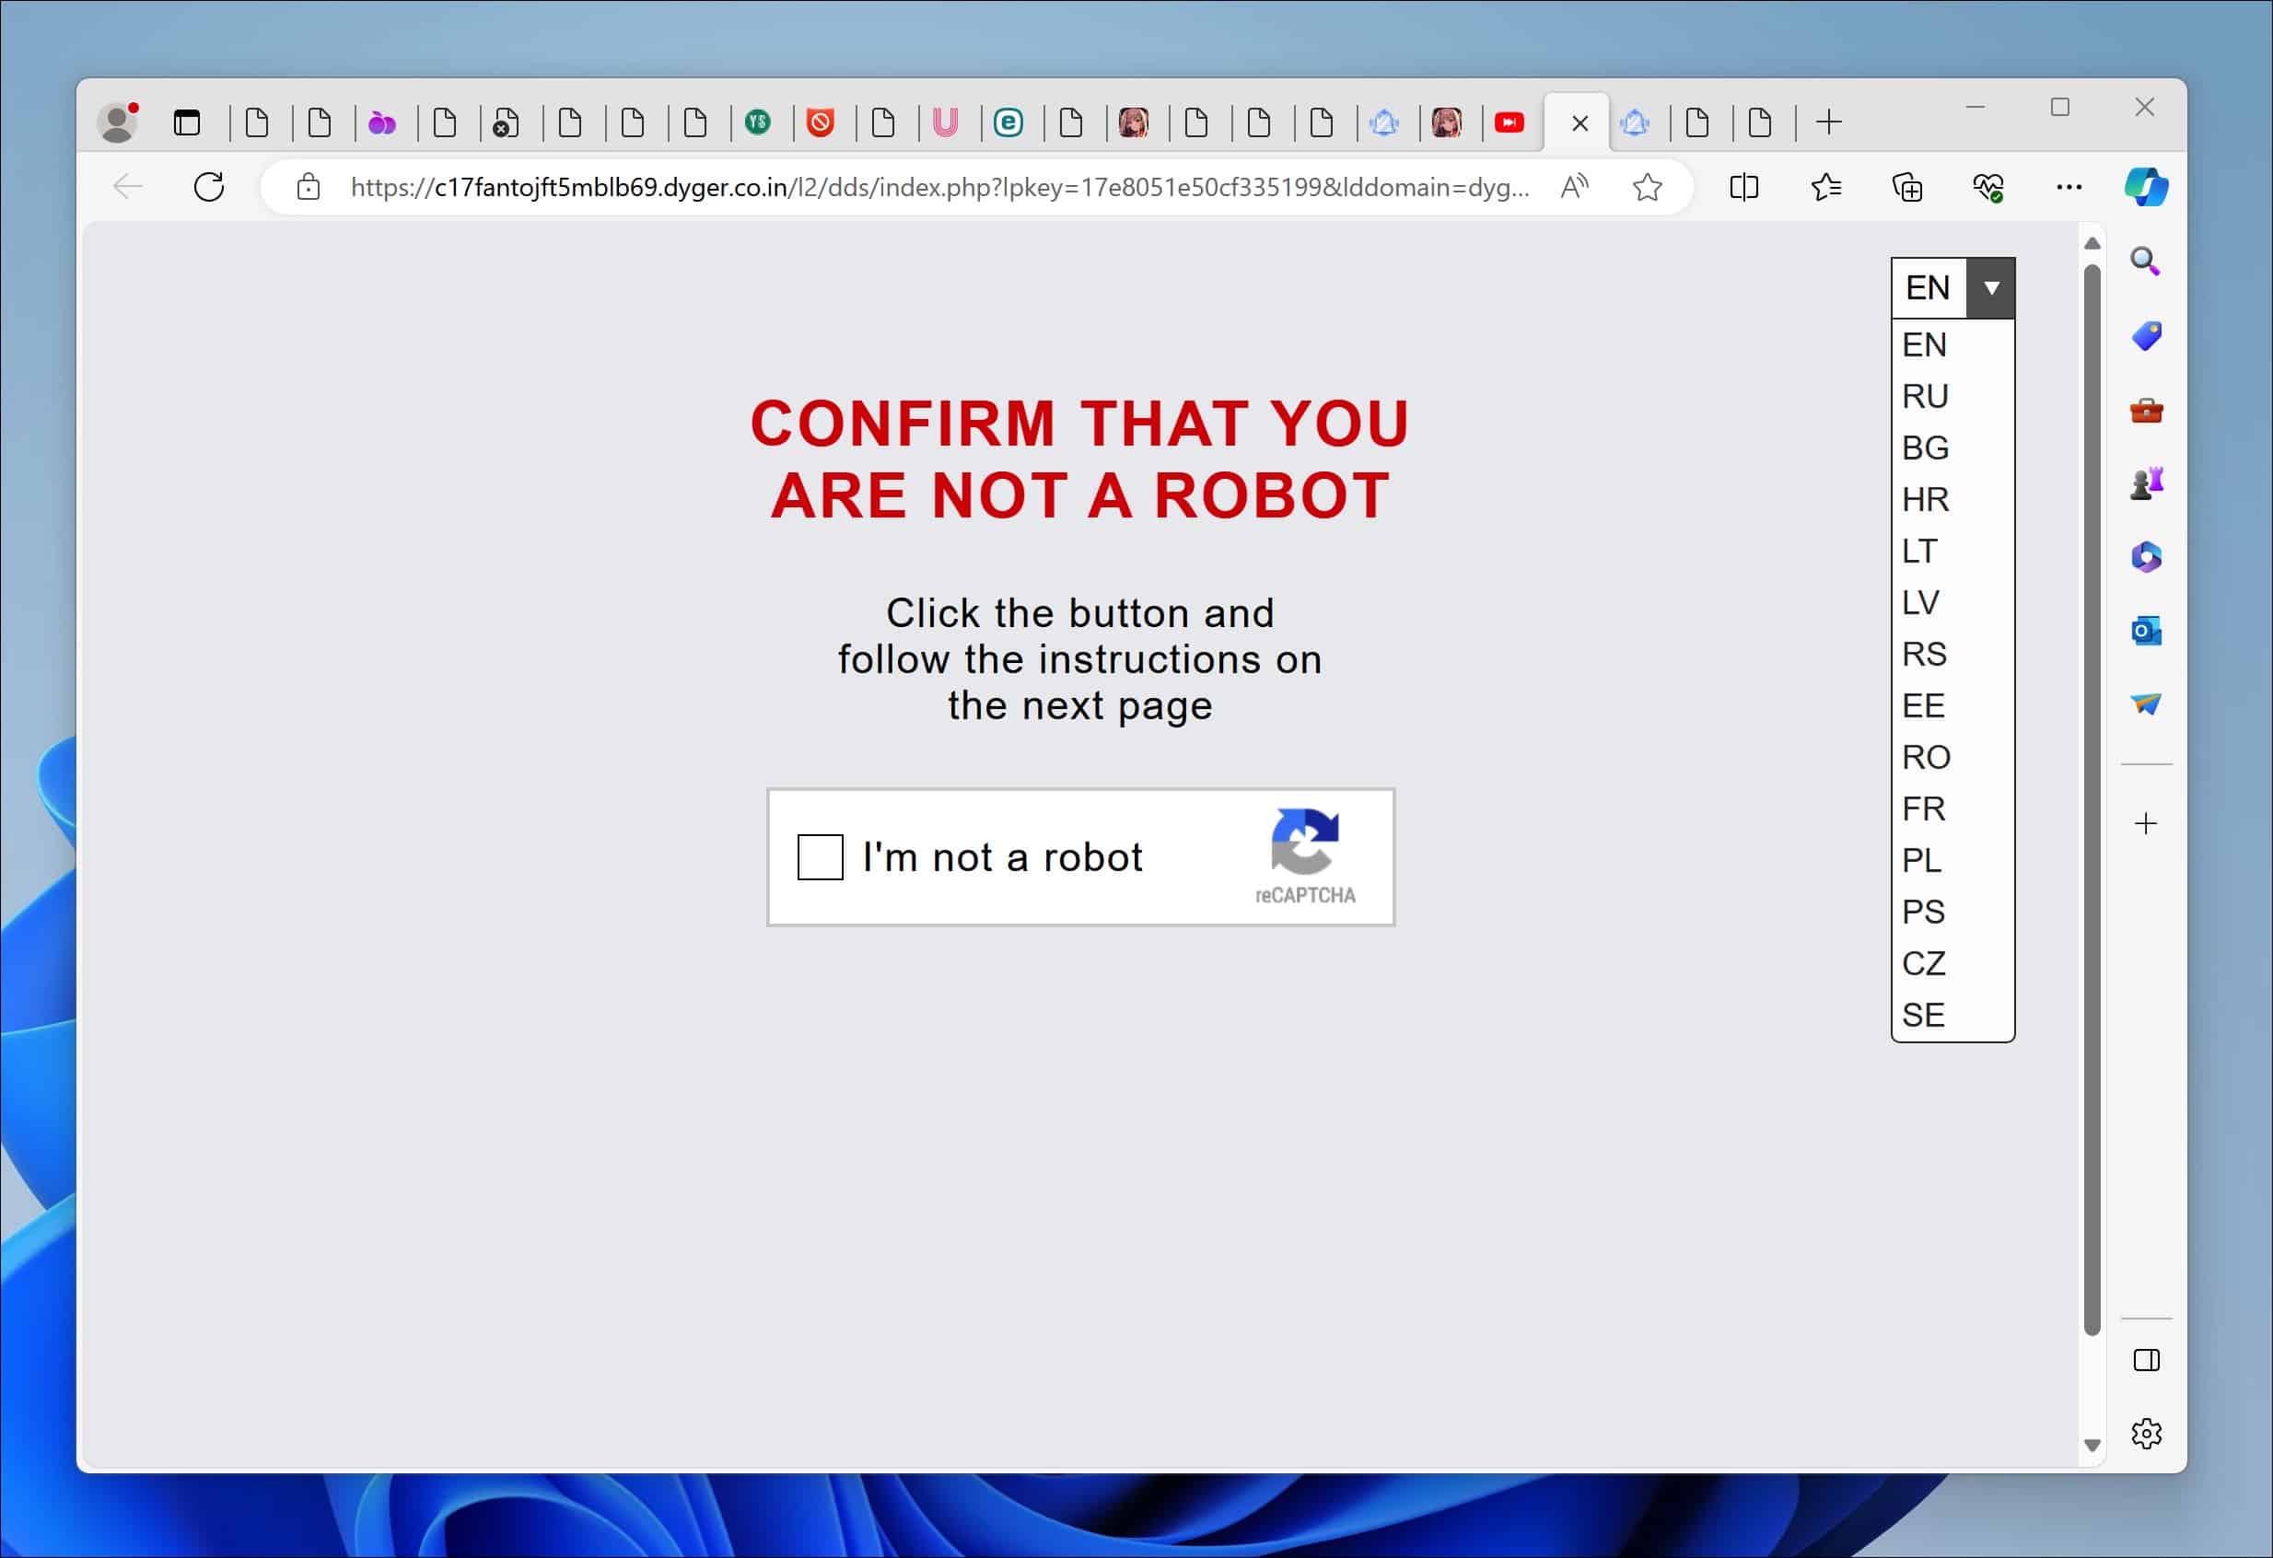The height and width of the screenshot is (1558, 2273).
Task: Go back with the browser back arrow
Action: coord(128,187)
